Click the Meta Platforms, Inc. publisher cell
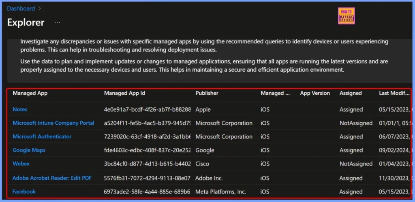This screenshot has height=202, width=415. coord(221,192)
